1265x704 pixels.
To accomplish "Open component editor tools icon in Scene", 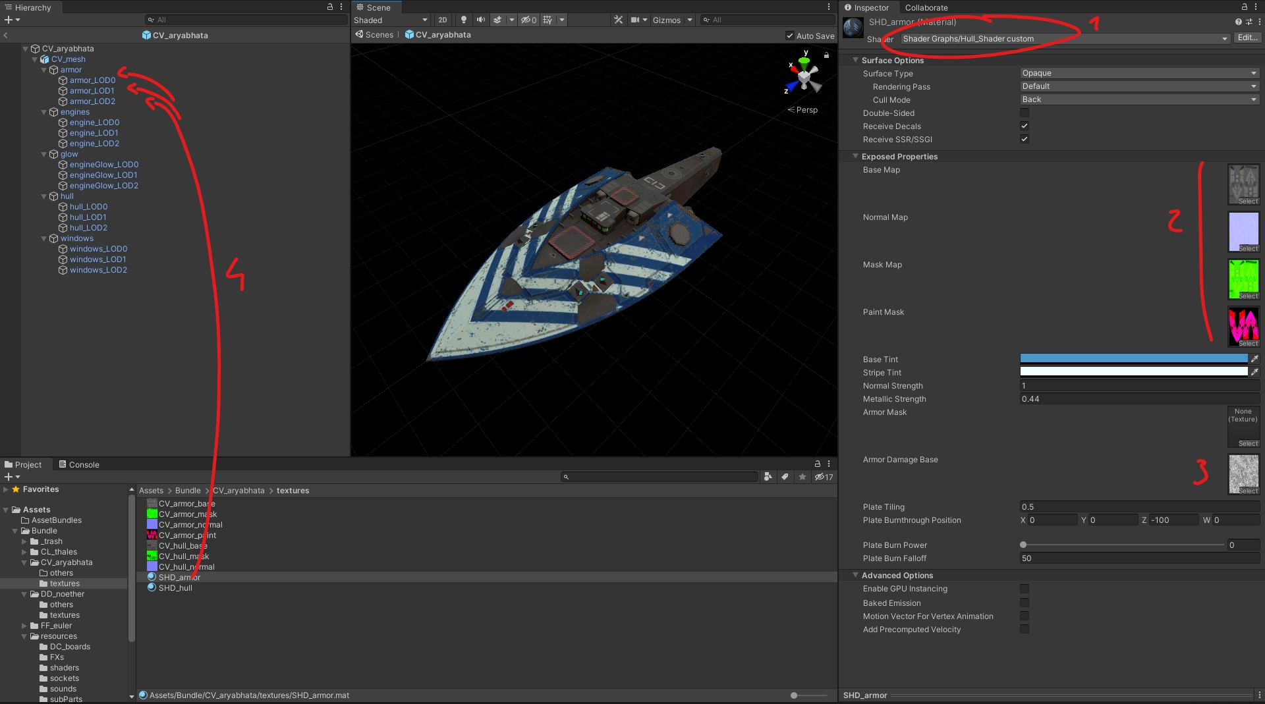I will [618, 20].
